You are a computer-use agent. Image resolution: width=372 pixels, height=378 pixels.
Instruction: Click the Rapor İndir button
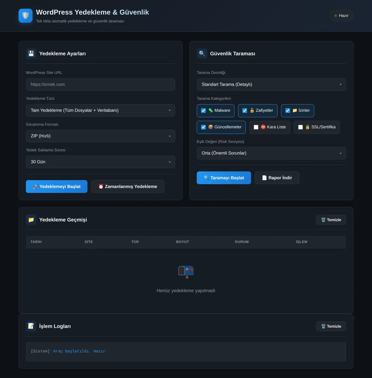(277, 178)
